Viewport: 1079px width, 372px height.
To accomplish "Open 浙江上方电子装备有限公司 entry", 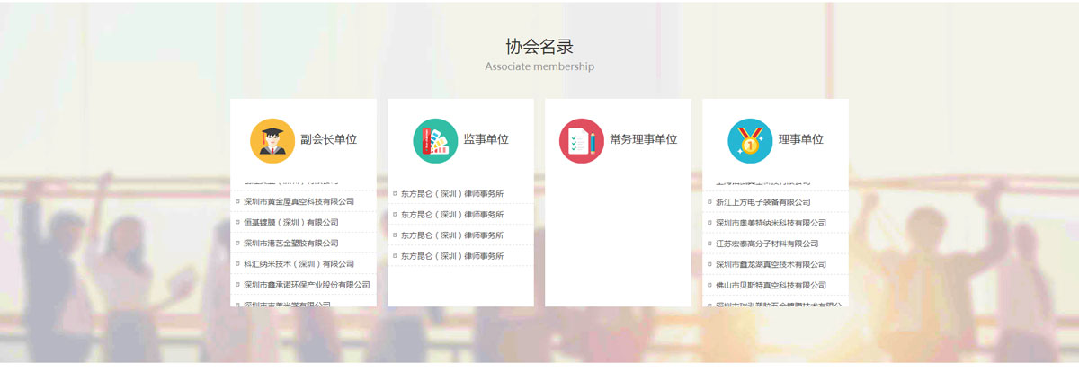I will click(x=763, y=202).
